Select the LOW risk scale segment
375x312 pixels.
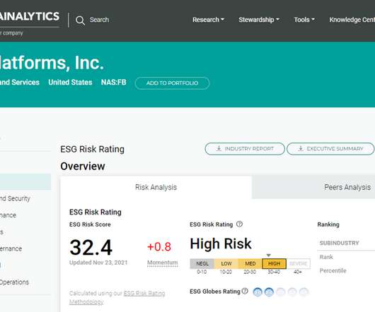pos(226,263)
